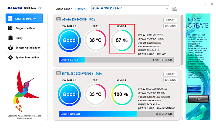Click the SSD icon beside INTEL SSDSC2KW256G8

pos(58,73)
